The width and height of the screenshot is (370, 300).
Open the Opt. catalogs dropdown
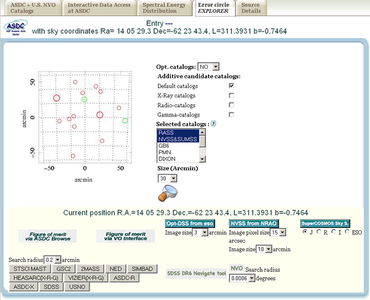pos(208,67)
